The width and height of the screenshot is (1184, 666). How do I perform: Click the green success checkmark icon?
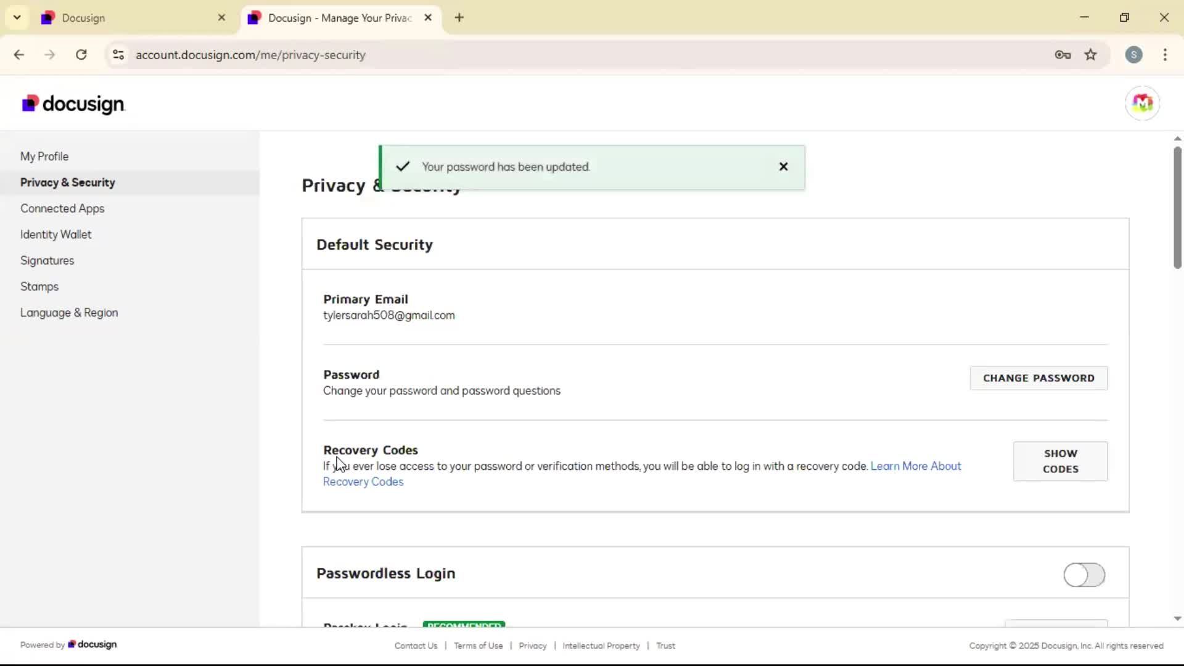(403, 166)
